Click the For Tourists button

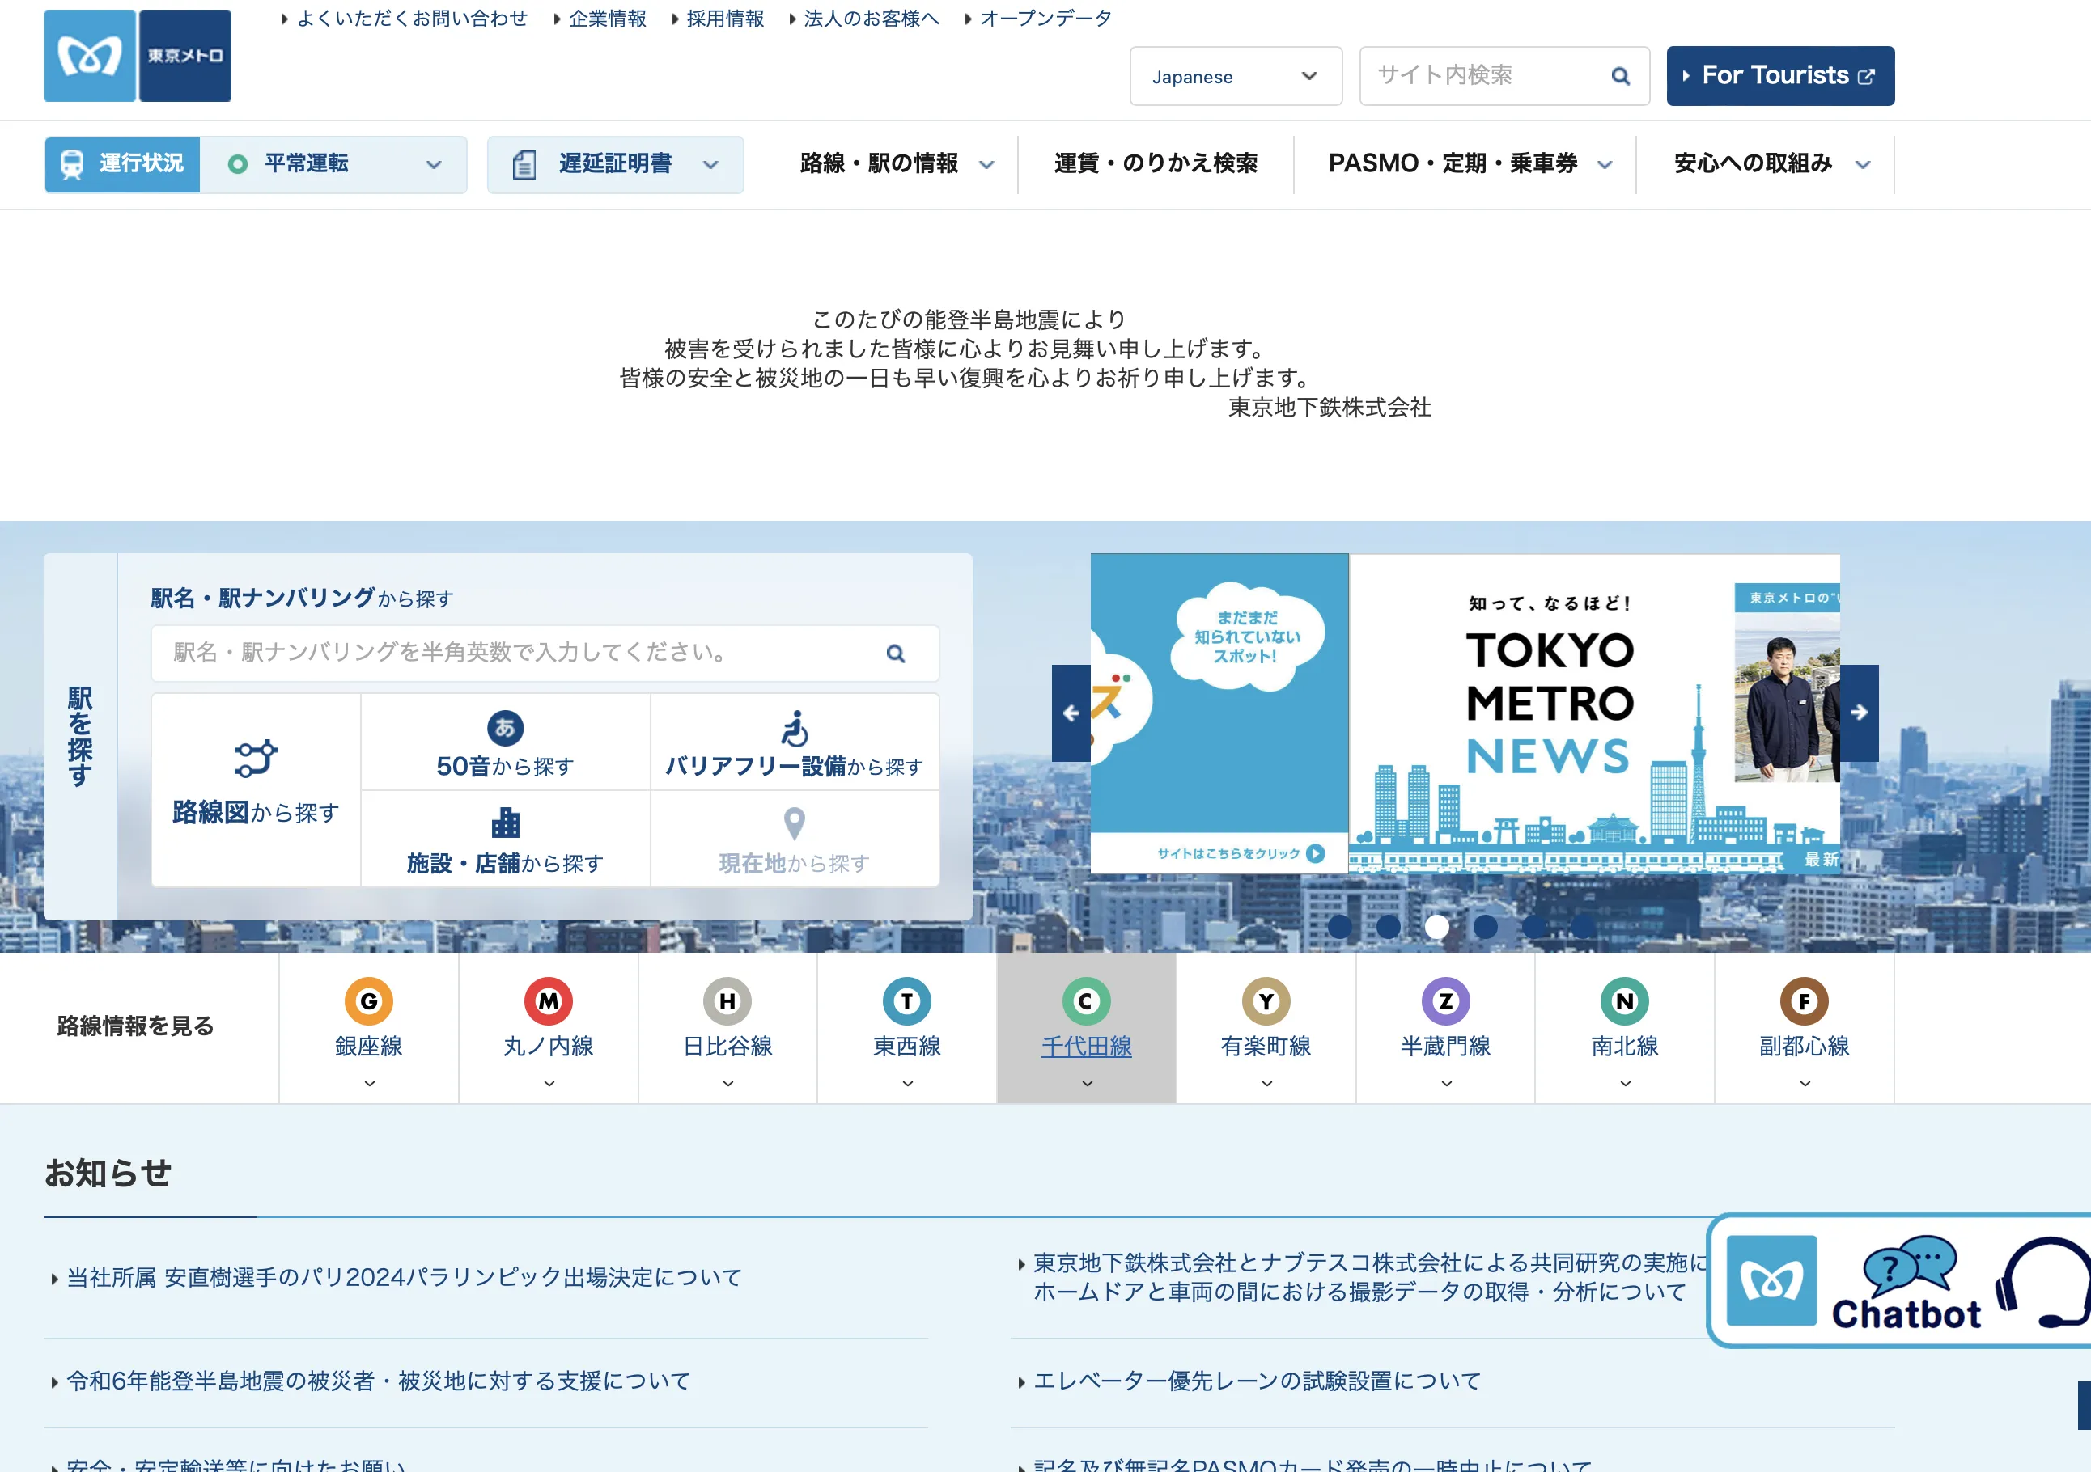1780,75
